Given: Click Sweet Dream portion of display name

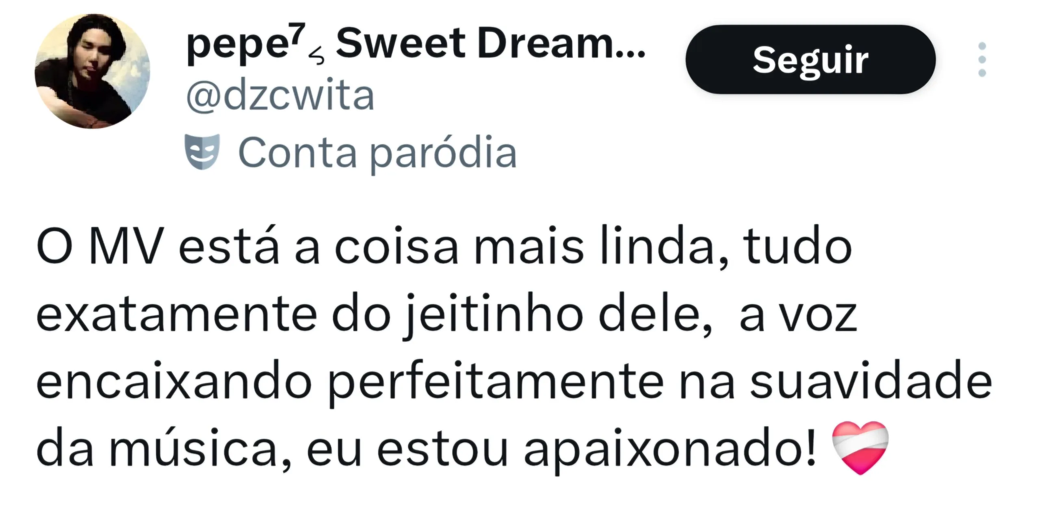Looking at the screenshot, I should pos(491,43).
